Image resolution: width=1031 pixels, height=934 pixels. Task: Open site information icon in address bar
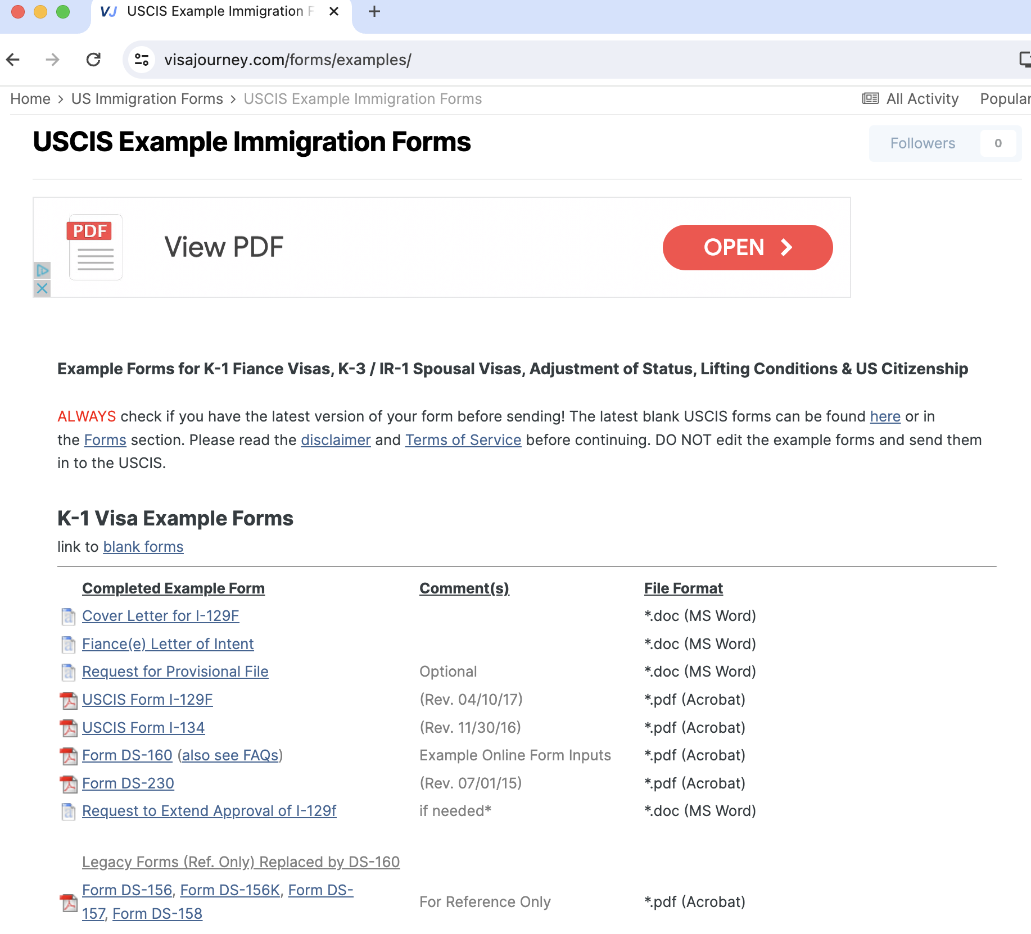pos(142,60)
